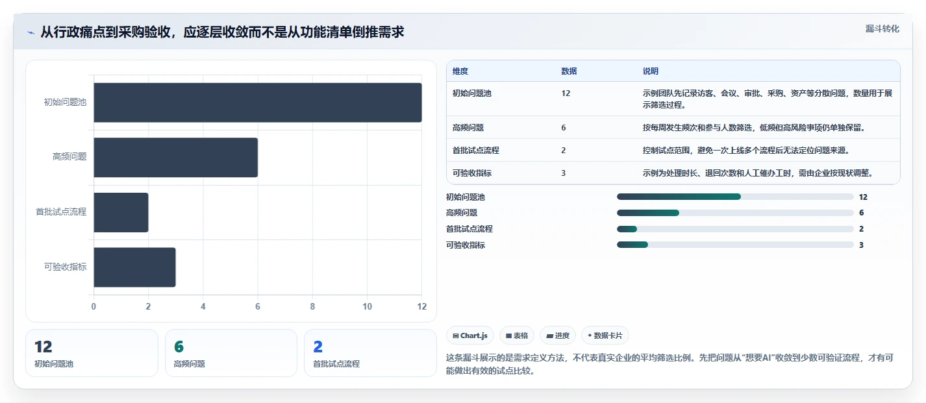Click the 初始问题池 bar in the chart
This screenshot has width=926, height=403.
[x=258, y=103]
